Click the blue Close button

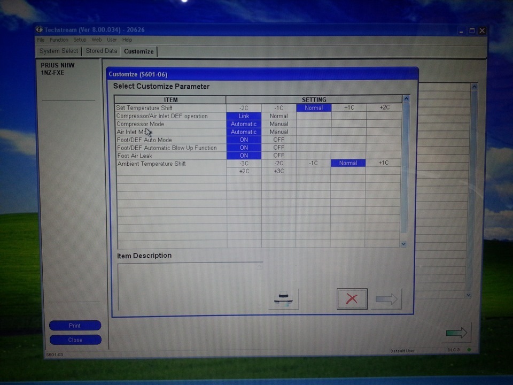coord(75,340)
